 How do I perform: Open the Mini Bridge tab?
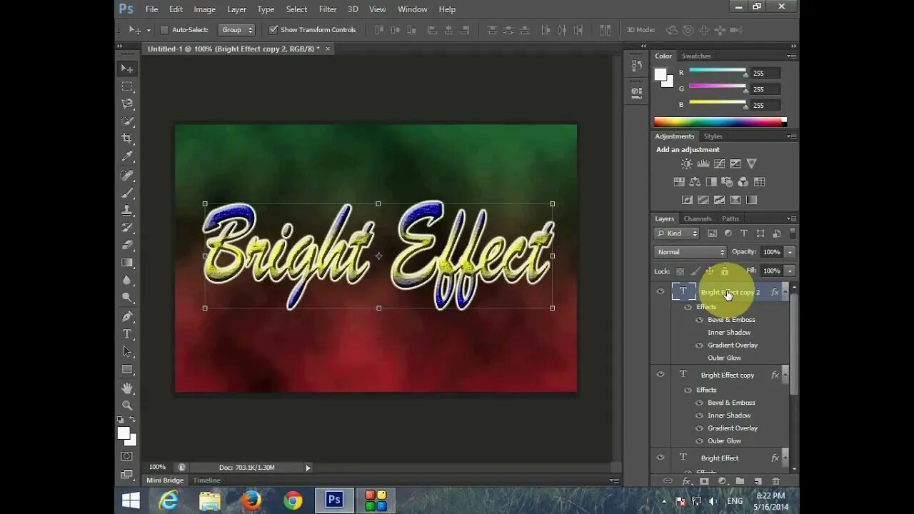tap(165, 480)
